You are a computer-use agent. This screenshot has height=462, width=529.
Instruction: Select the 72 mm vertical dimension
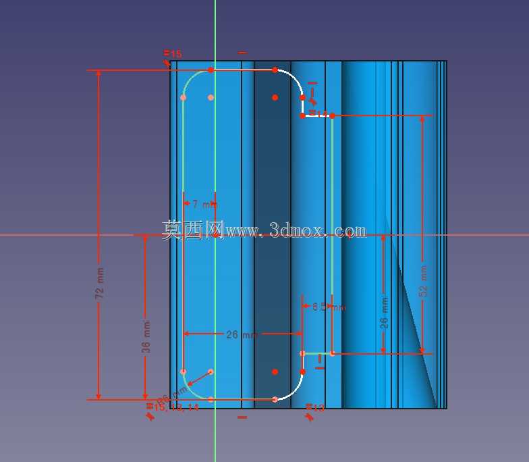point(99,283)
